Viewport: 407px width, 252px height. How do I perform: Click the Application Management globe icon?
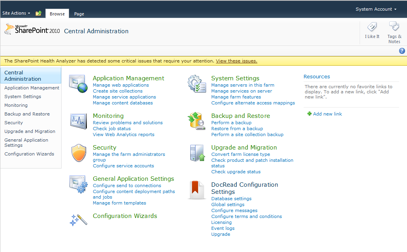(78, 84)
